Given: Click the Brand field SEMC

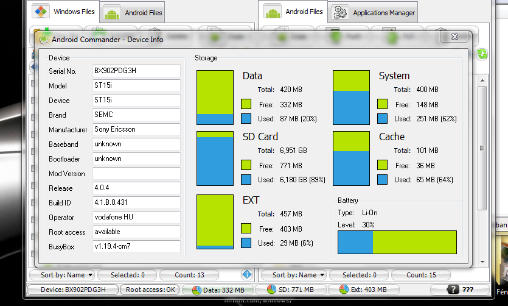Looking at the screenshot, I should [136, 115].
